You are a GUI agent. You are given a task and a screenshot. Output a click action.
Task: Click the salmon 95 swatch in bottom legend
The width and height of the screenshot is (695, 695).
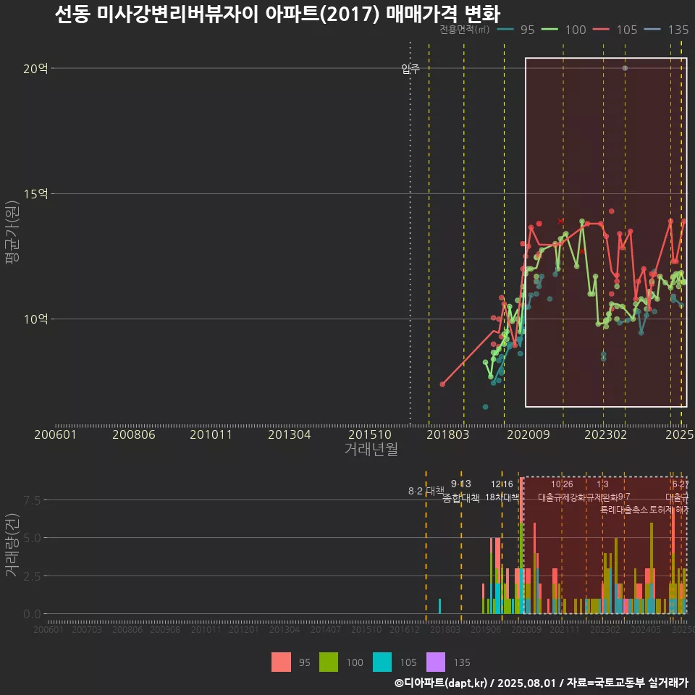281,662
